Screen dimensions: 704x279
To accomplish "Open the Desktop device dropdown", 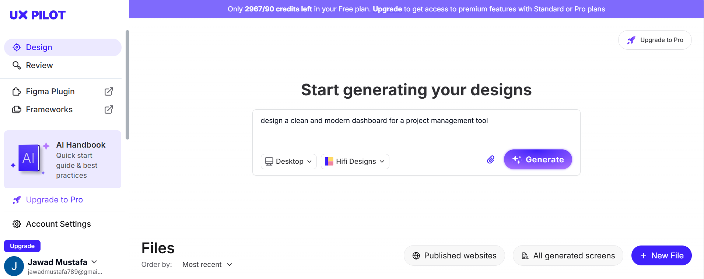I will [288, 162].
